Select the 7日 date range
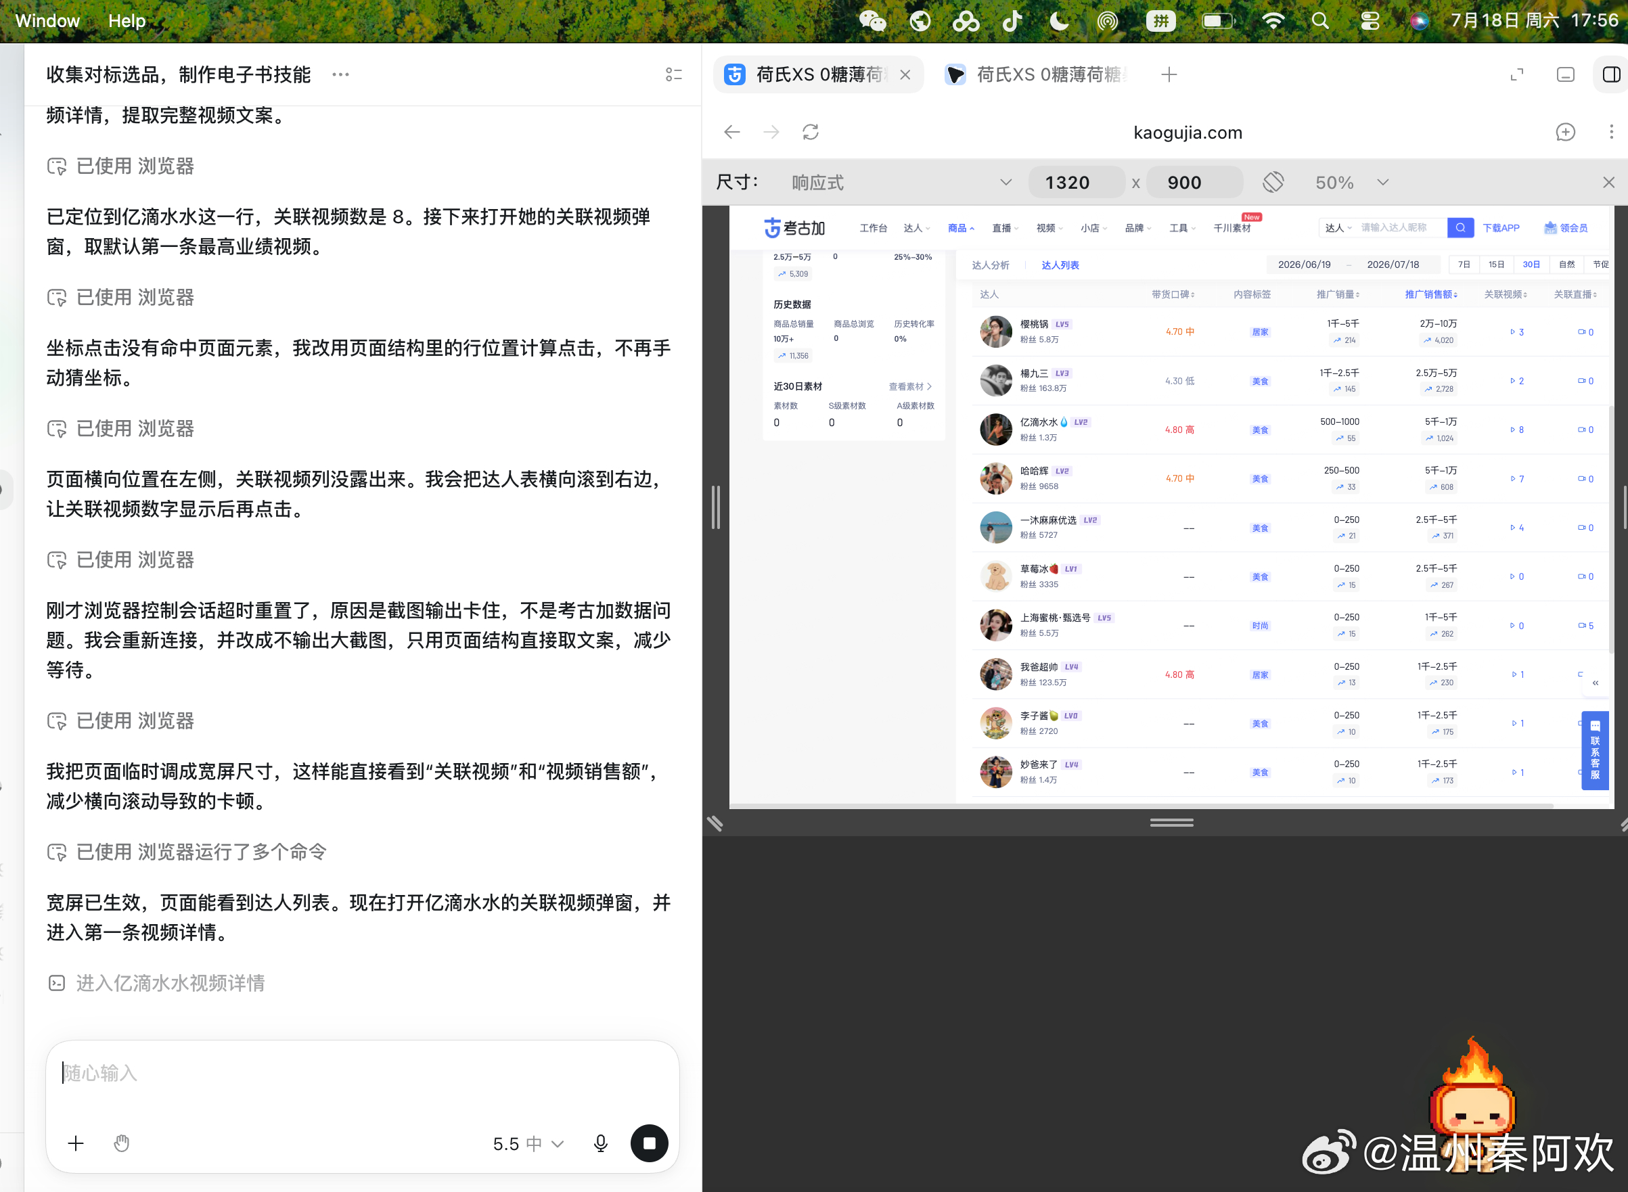 1464,265
